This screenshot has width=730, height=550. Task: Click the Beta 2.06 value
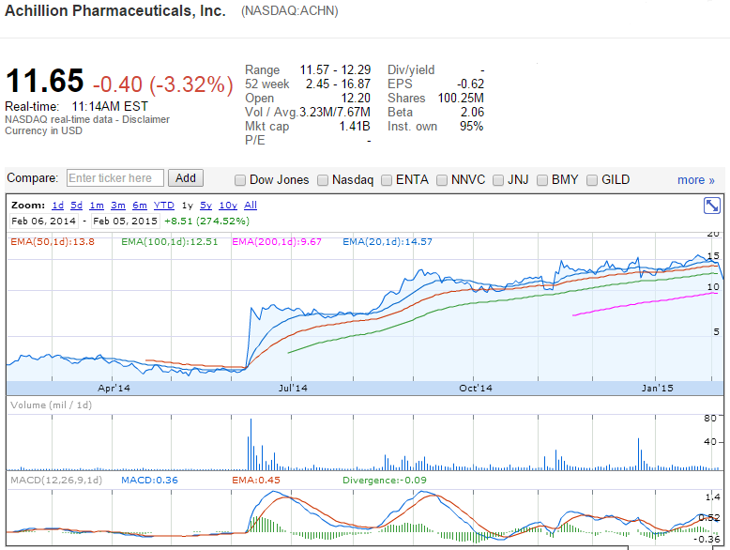[x=473, y=113]
